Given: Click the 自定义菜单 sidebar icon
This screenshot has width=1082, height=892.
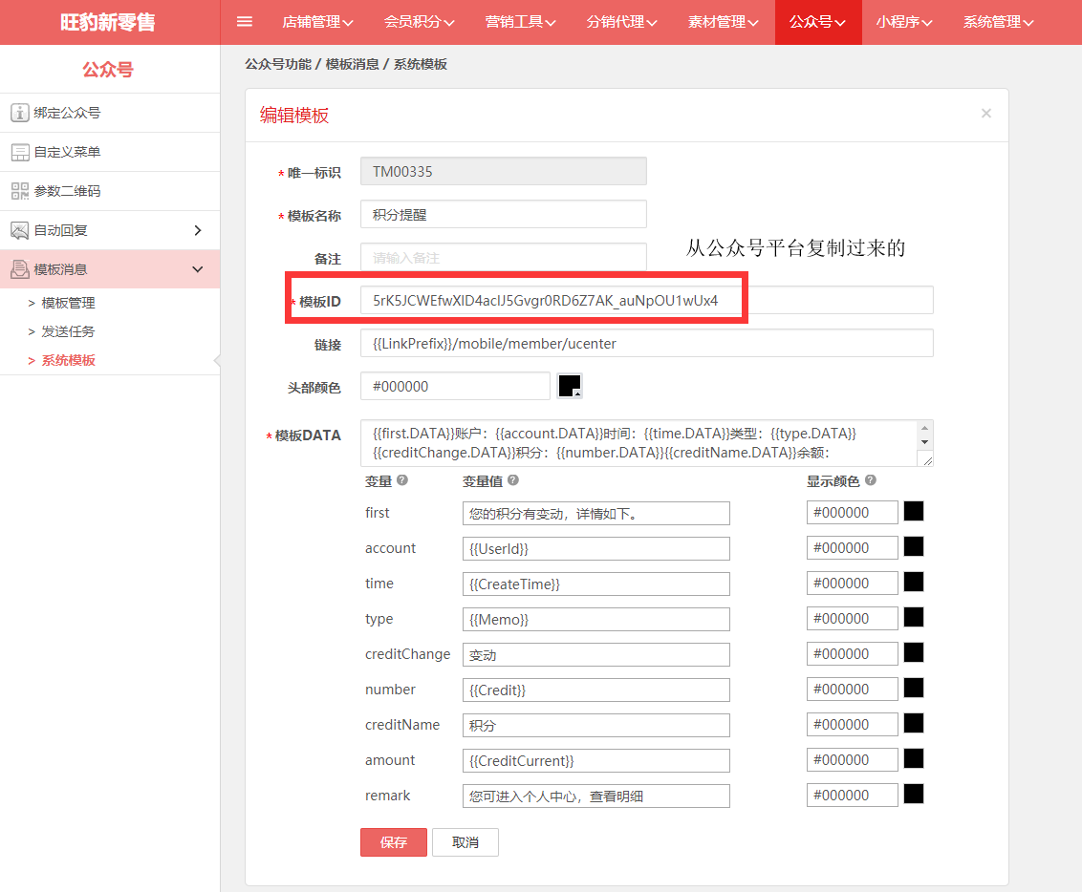Looking at the screenshot, I should 19,152.
